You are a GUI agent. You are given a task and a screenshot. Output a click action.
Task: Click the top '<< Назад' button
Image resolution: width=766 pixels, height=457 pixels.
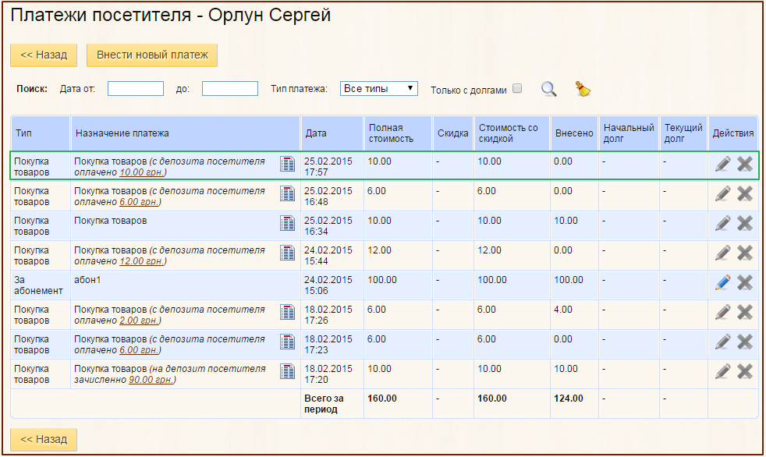coord(44,55)
